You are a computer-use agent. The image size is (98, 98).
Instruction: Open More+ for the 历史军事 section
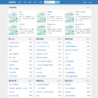pos(30,81)
